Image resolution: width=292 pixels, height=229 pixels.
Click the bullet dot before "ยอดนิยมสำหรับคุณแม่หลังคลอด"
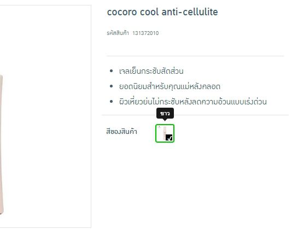(112, 86)
